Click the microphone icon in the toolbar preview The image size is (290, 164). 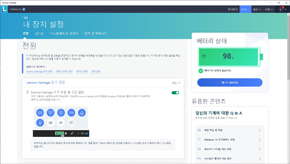tap(40, 123)
